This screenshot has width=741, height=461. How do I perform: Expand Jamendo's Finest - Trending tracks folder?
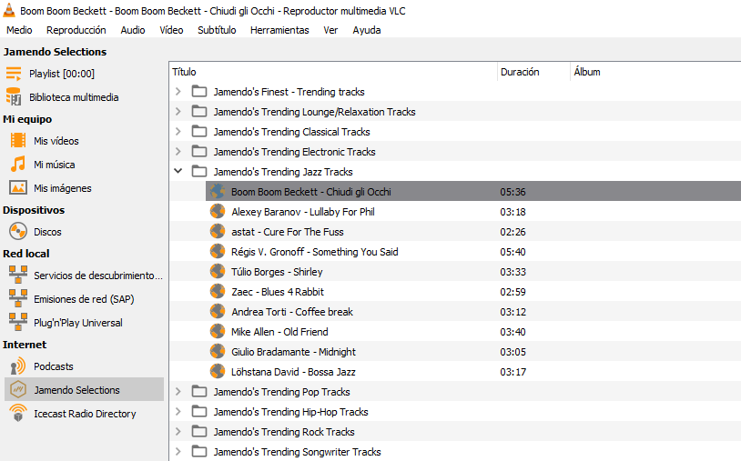point(178,91)
